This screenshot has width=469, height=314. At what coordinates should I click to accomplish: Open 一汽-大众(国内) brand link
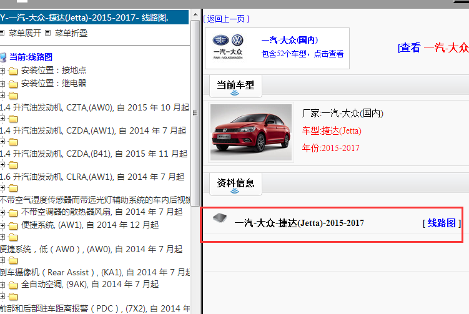coord(290,40)
